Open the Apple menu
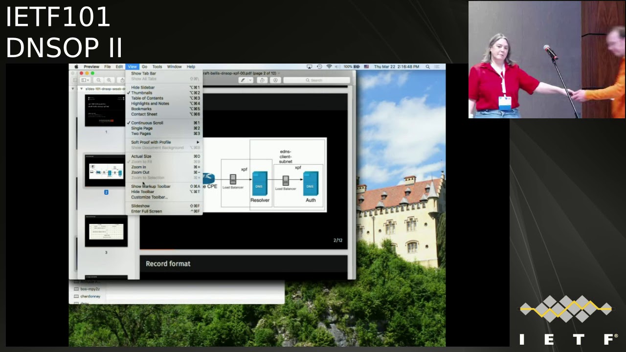The width and height of the screenshot is (626, 352). coord(76,66)
